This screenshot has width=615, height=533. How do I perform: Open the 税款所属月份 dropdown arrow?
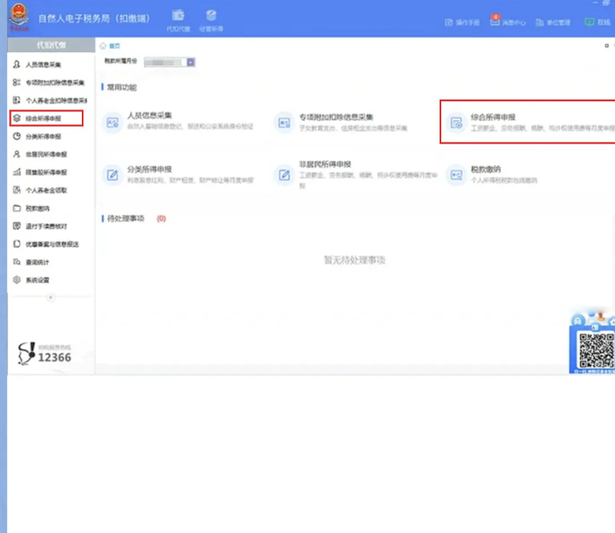click(191, 62)
